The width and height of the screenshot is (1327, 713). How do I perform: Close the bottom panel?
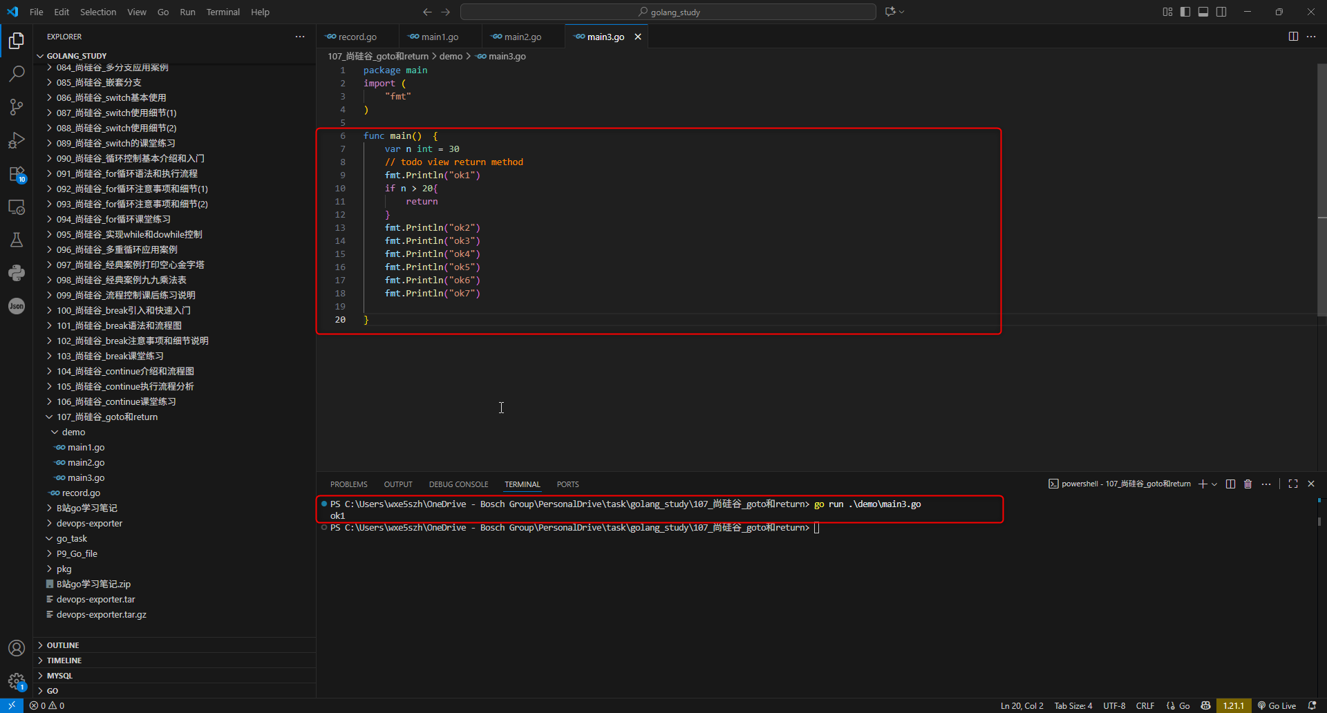[1311, 484]
